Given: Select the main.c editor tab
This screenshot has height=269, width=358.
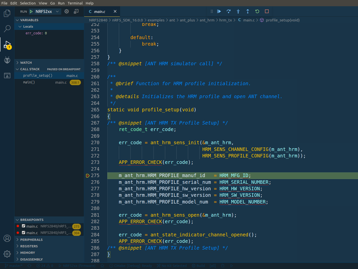Looking at the screenshot, I should tap(102, 11).
